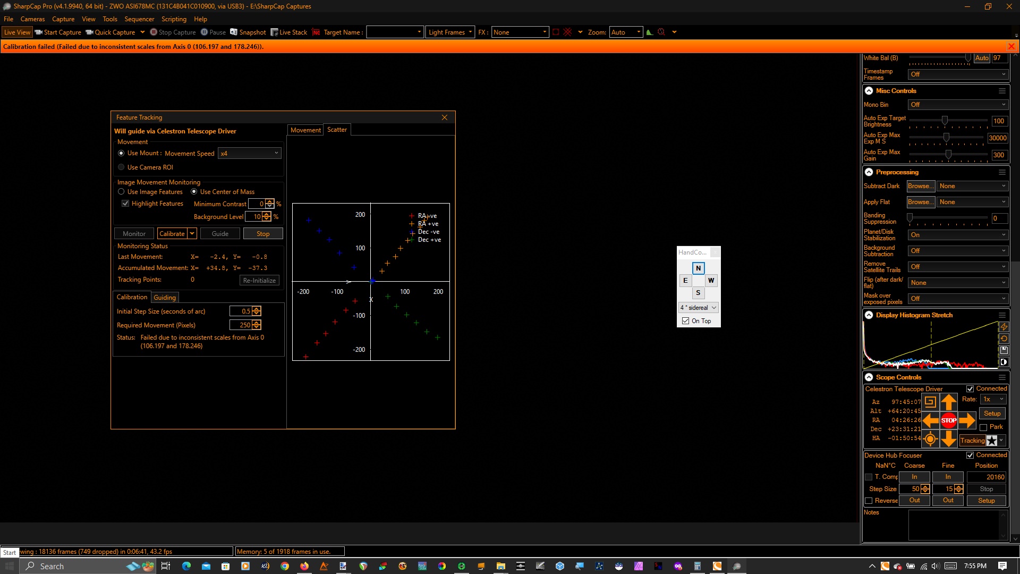Click the auto-stretch lightning bolt icon
This screenshot has width=1020, height=574.
pos(1004,327)
